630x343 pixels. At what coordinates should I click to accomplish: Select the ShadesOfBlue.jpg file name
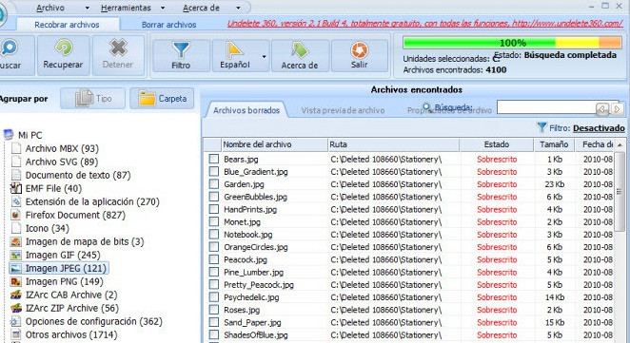(x=256, y=335)
